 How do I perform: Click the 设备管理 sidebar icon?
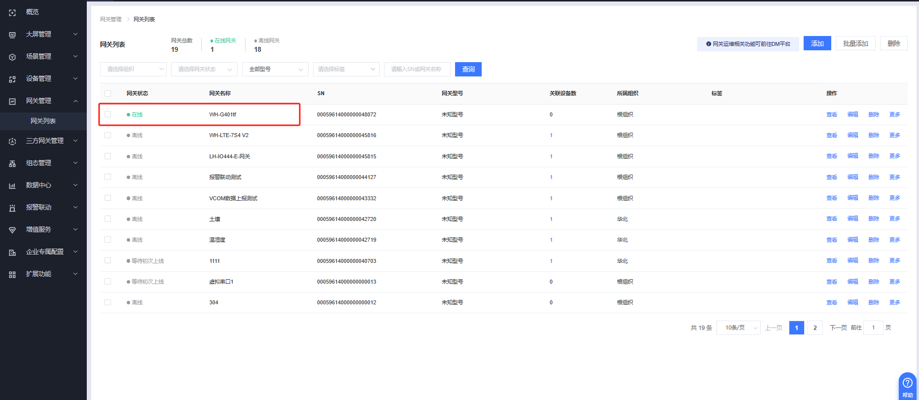(x=12, y=79)
